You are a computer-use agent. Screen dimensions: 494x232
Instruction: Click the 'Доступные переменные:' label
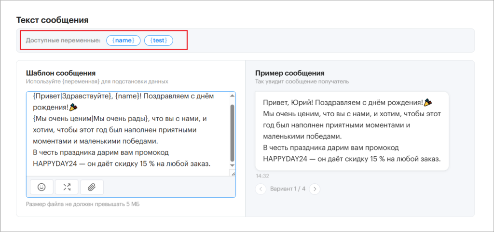pyautogui.click(x=63, y=41)
